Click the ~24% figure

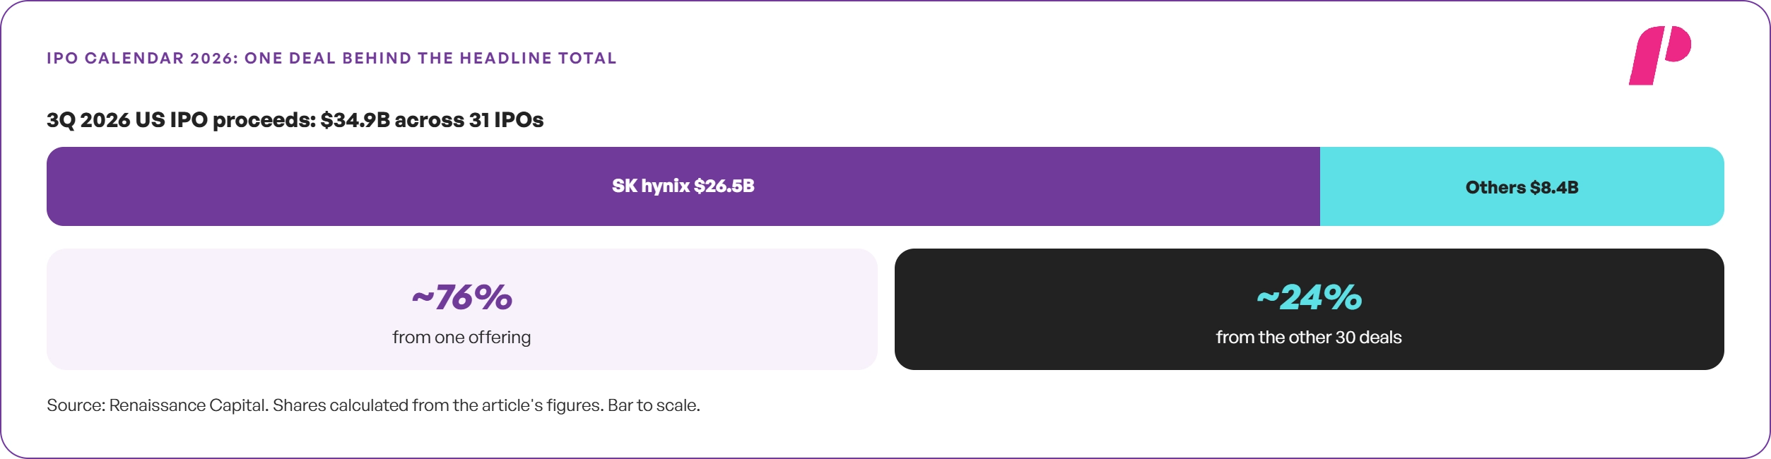pos(1310,297)
